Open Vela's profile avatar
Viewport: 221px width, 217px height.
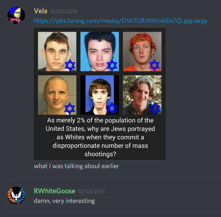tap(16, 15)
